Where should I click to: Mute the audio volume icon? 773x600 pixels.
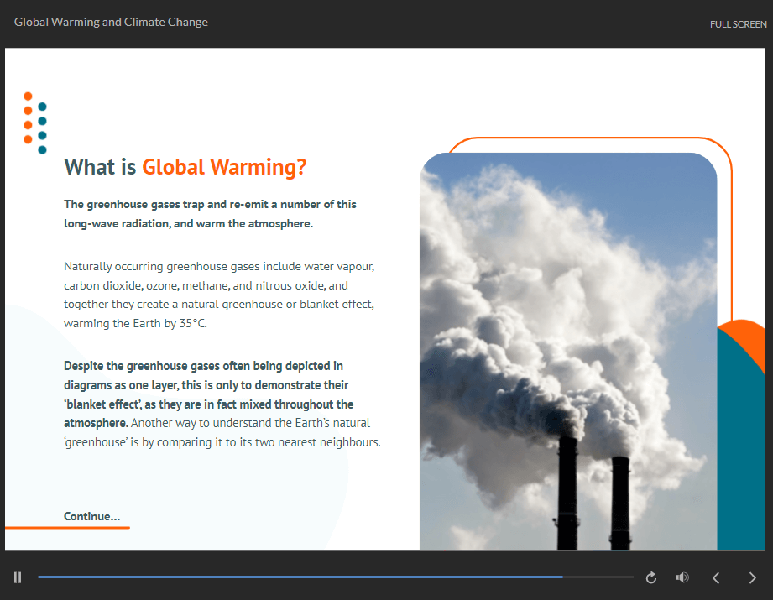(682, 577)
